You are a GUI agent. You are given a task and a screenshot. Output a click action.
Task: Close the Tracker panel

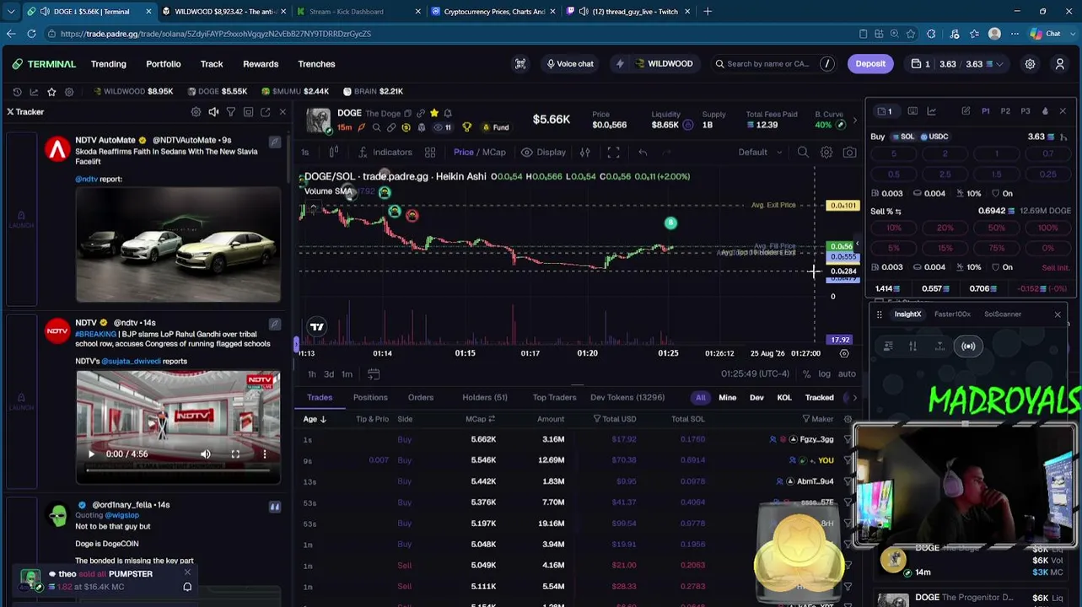click(283, 112)
